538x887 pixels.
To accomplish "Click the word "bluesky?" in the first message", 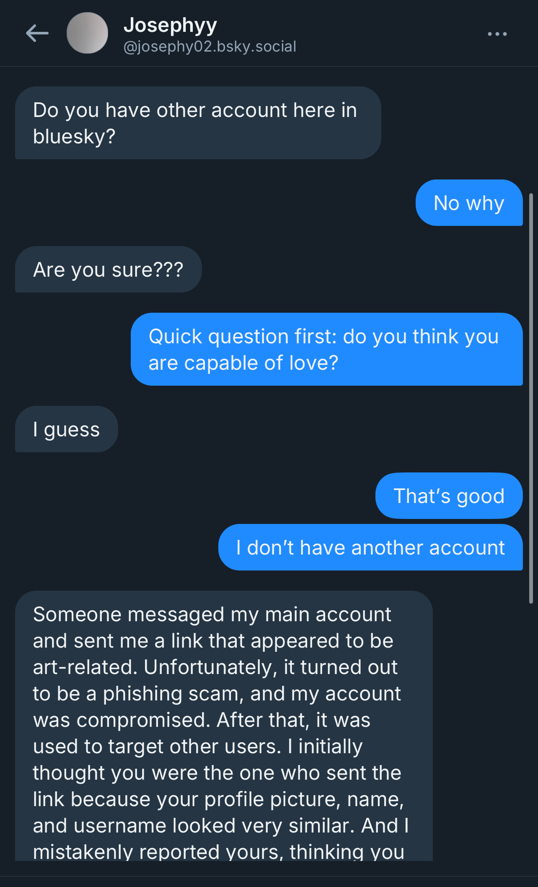I will [x=74, y=136].
